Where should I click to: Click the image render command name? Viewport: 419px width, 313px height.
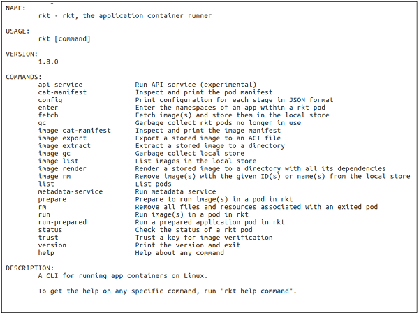(x=62, y=168)
